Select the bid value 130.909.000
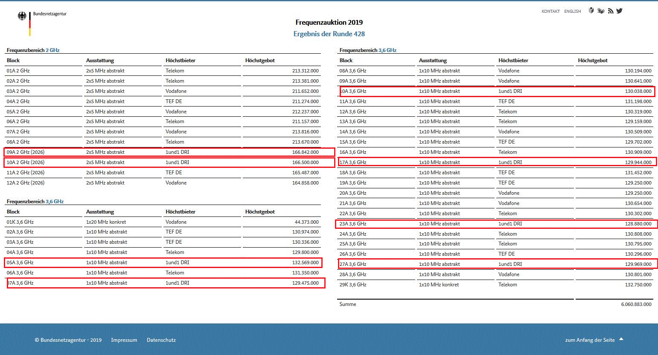Image resolution: width=658 pixels, height=355 pixels. tap(638, 152)
